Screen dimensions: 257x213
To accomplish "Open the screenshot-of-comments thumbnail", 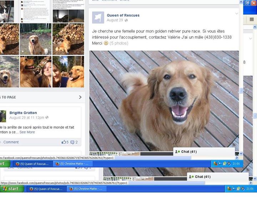I will [x=36, y=11].
